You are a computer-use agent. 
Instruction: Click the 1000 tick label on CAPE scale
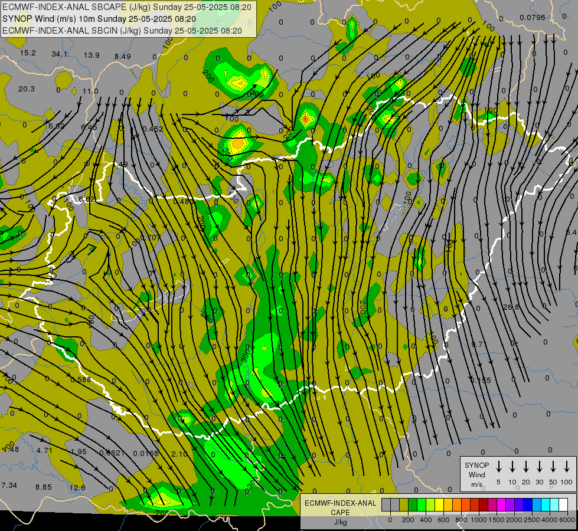click(x=478, y=520)
